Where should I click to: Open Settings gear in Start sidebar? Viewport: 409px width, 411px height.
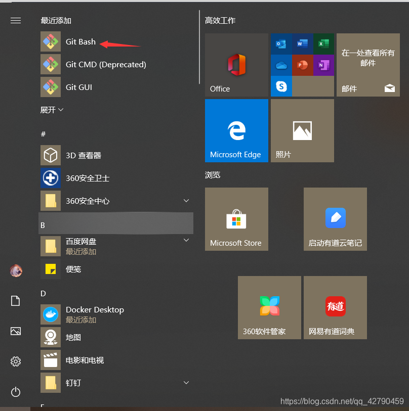click(16, 361)
